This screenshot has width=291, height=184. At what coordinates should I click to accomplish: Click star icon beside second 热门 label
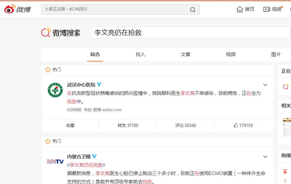click(48, 141)
